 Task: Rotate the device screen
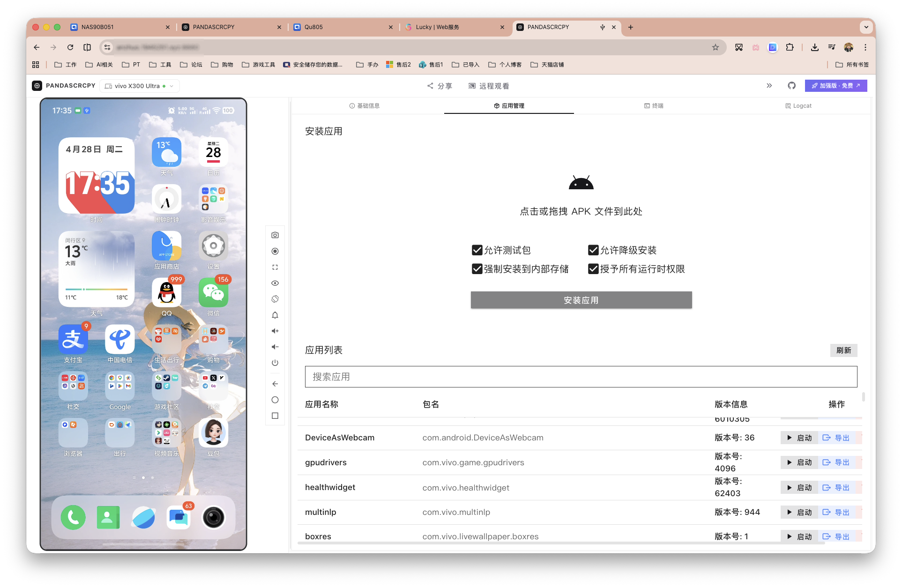tap(275, 298)
